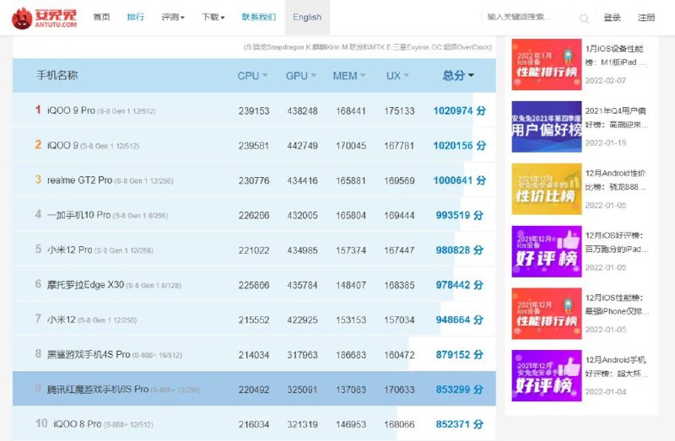Open 2021年12月 iOS 性能排行榜 thumbnail
This screenshot has width=675, height=441.
[547, 314]
